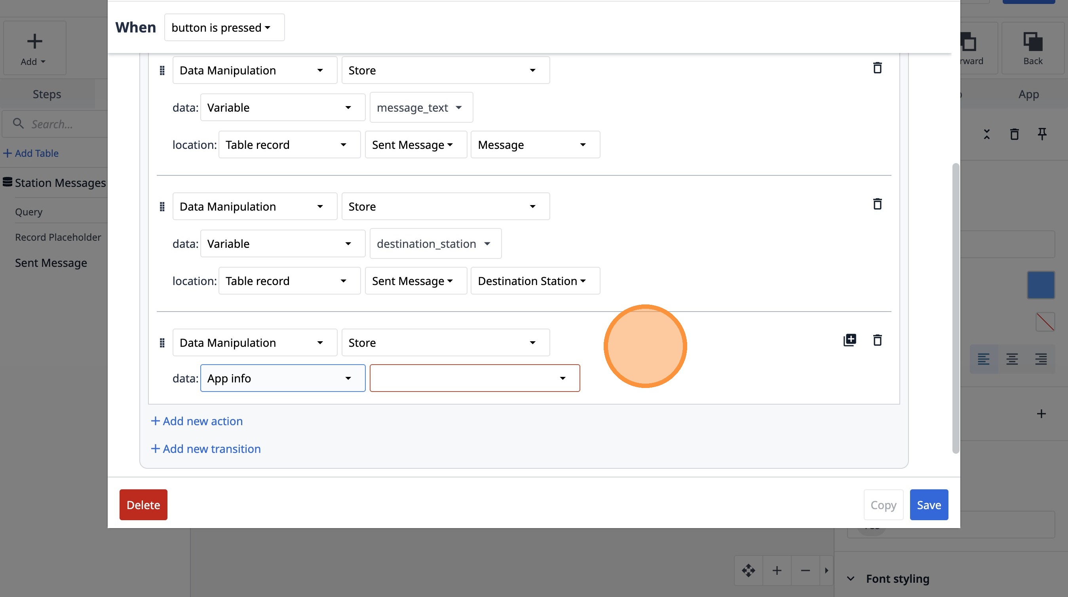Switch to the Steps tab
This screenshot has width=1068, height=597.
coord(47,94)
